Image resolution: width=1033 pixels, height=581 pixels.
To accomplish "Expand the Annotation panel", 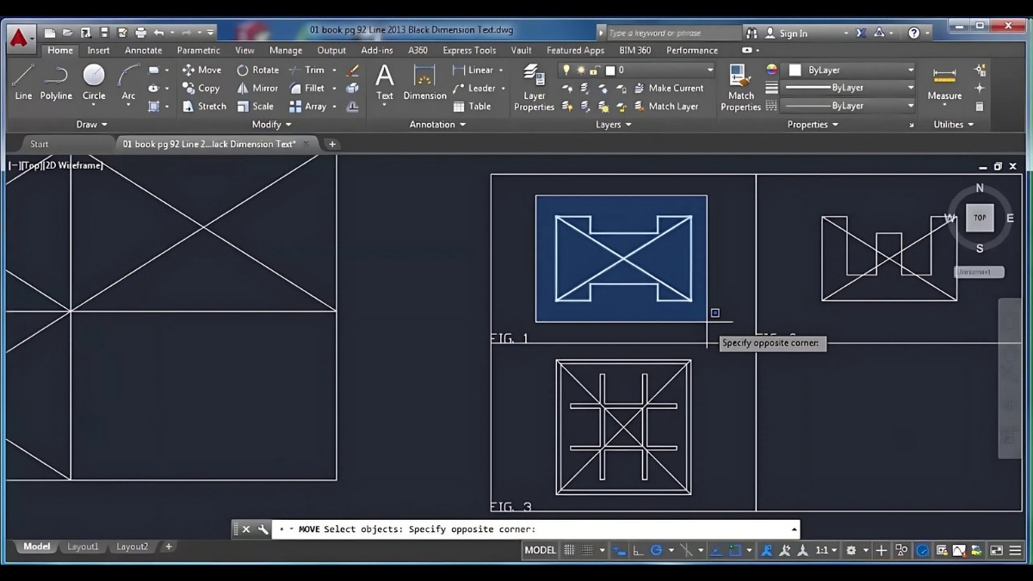I will pyautogui.click(x=437, y=124).
